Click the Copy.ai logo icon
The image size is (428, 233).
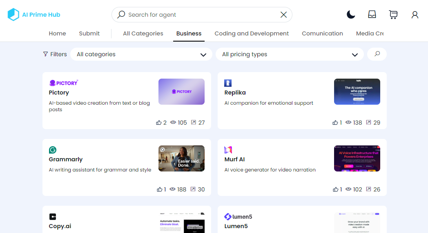[53, 217]
